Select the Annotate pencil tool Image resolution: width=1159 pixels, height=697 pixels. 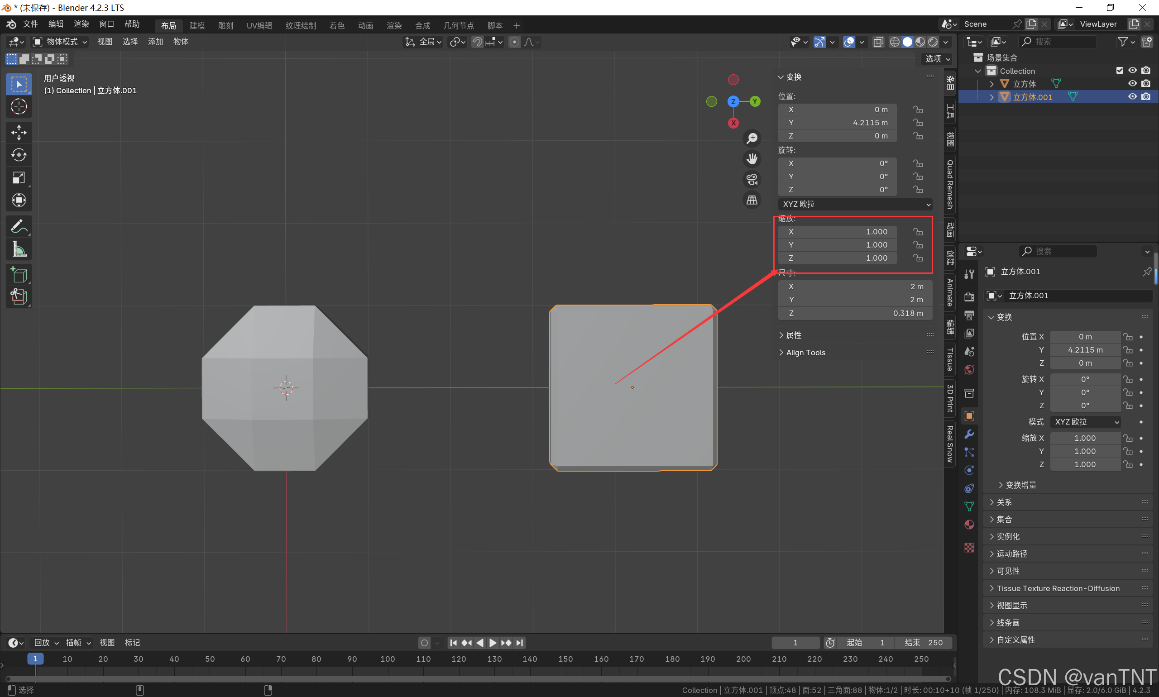19,227
